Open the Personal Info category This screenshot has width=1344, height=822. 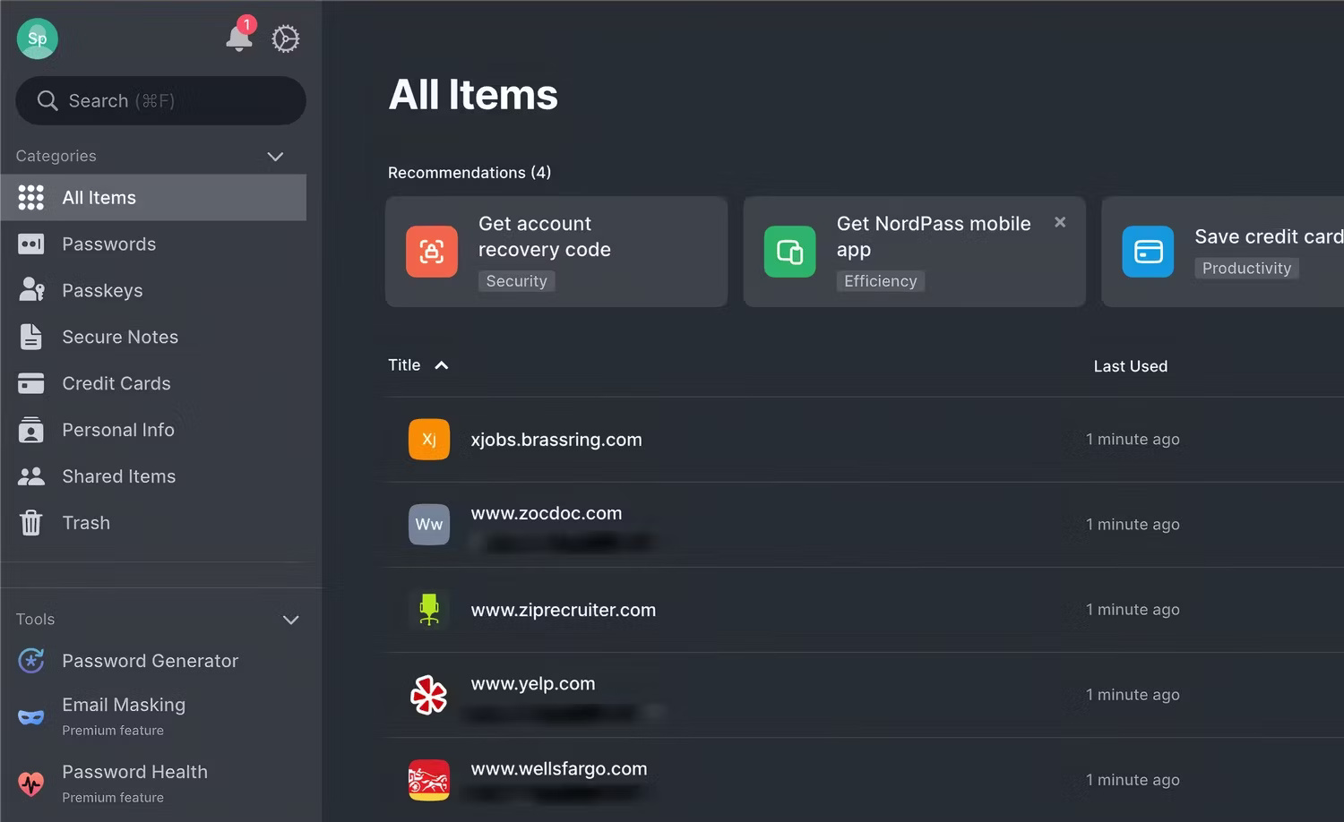coord(153,430)
